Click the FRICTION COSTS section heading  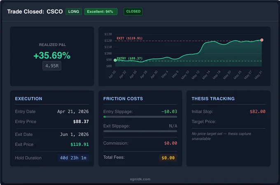123,98
